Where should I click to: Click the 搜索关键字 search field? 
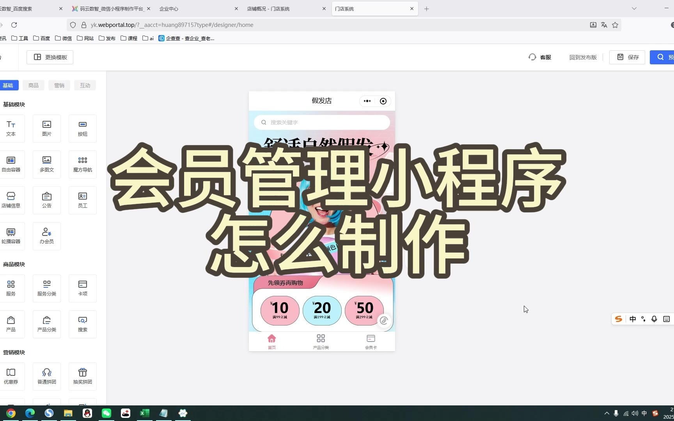click(x=322, y=122)
